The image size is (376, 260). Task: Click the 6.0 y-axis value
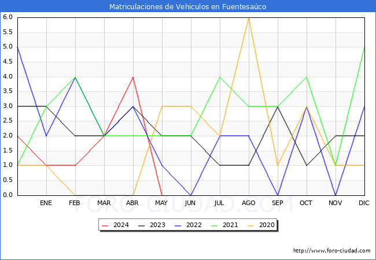[8, 17]
